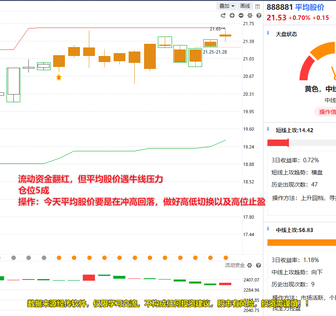Click 3日收益率: 0.72% text
The image size is (336, 316).
click(295, 160)
